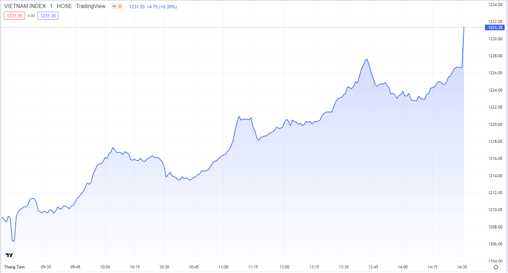
Task: Click the 10:00 time axis label
Action: click(105, 267)
